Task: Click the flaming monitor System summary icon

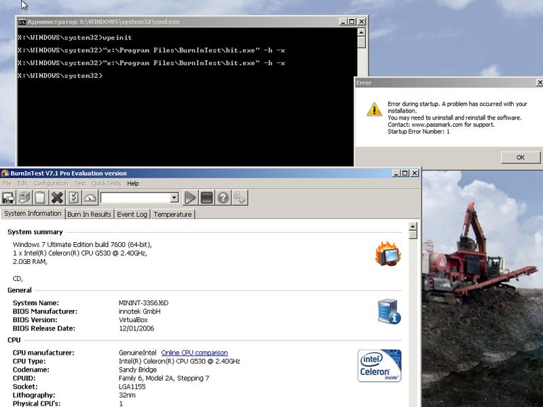Action: (388, 253)
